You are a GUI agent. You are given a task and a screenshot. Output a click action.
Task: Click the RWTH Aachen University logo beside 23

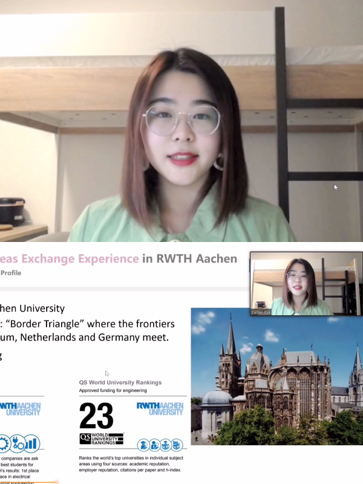click(160, 409)
